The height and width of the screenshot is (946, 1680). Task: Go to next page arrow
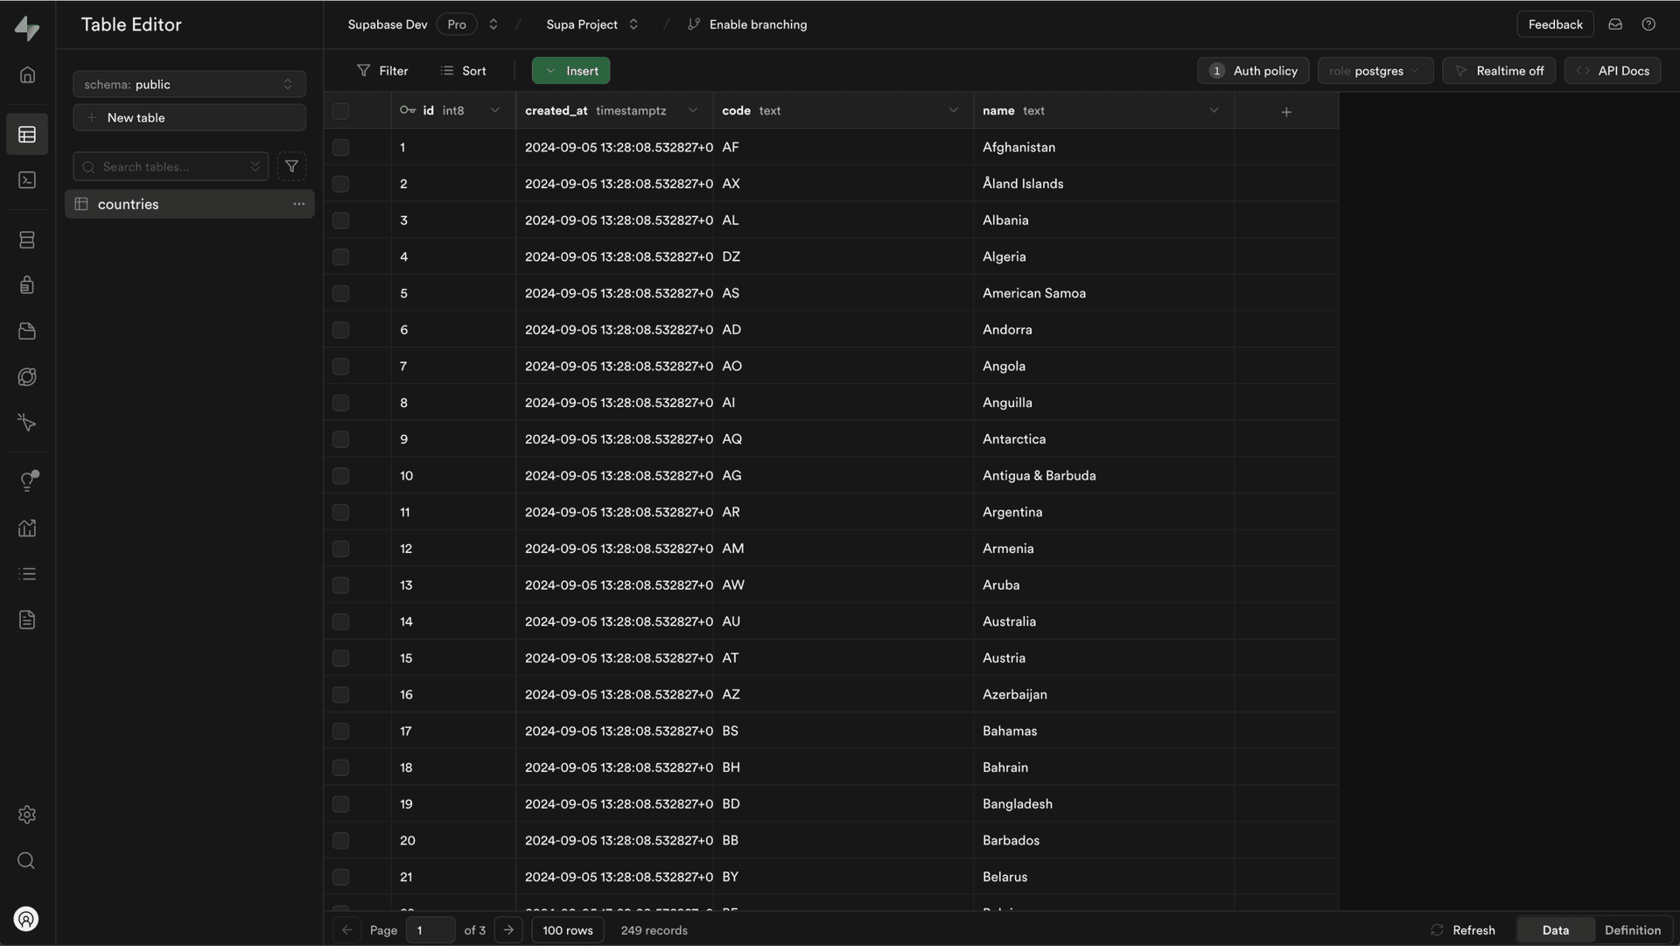508,930
